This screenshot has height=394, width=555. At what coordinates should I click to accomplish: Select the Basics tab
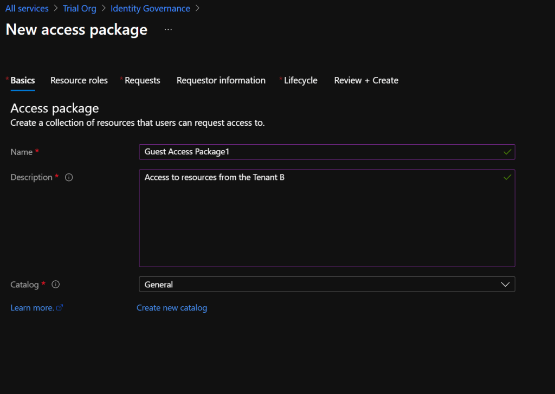click(x=23, y=81)
